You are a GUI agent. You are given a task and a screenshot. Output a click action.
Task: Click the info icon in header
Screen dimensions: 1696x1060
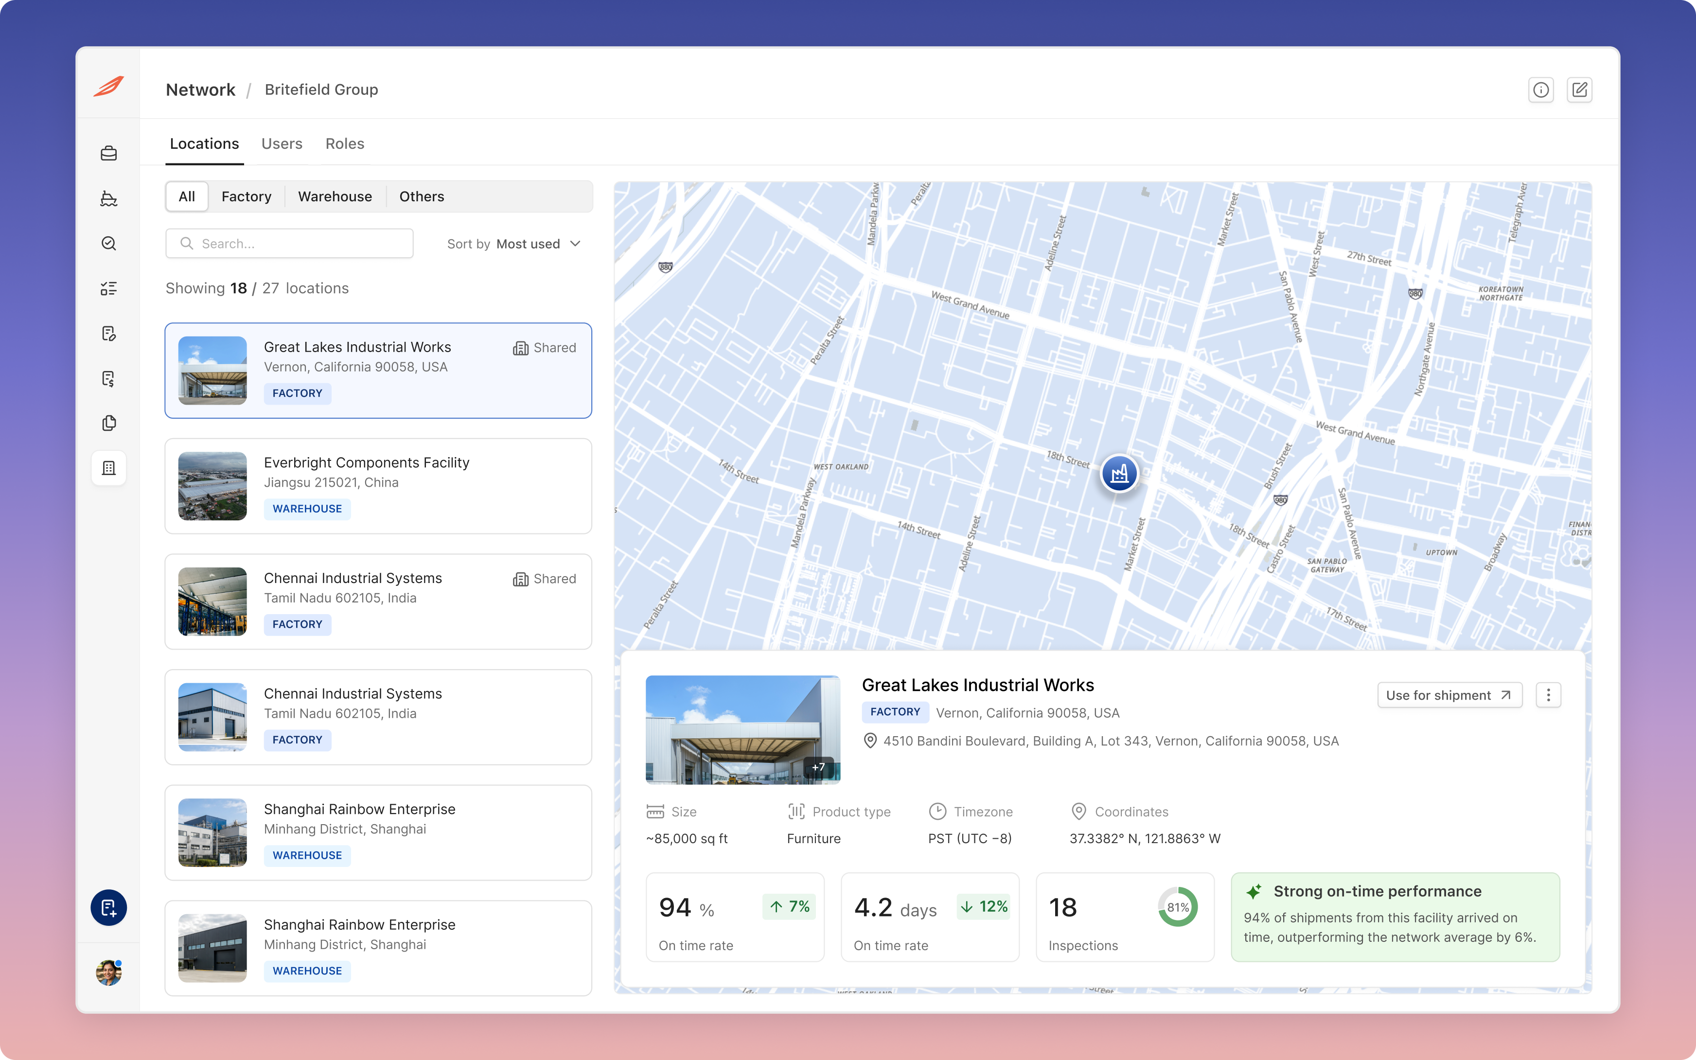(x=1540, y=90)
